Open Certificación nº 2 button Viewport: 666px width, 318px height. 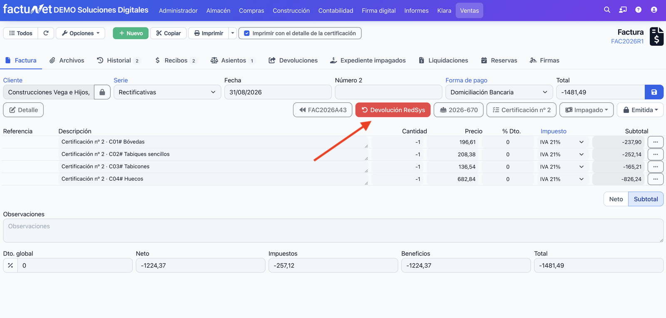pos(521,110)
